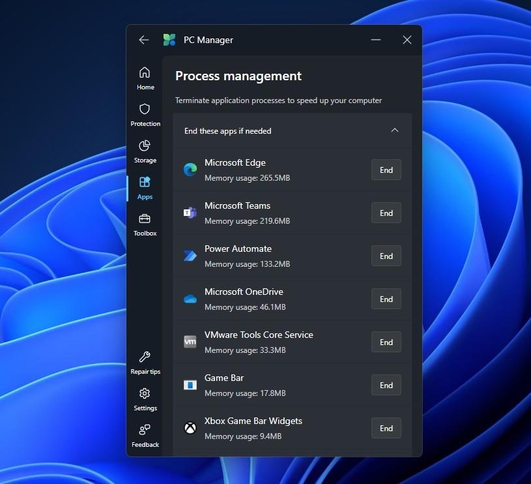531x484 pixels.
Task: Select the 'Microsoft Edge' name text
Action: 235,162
